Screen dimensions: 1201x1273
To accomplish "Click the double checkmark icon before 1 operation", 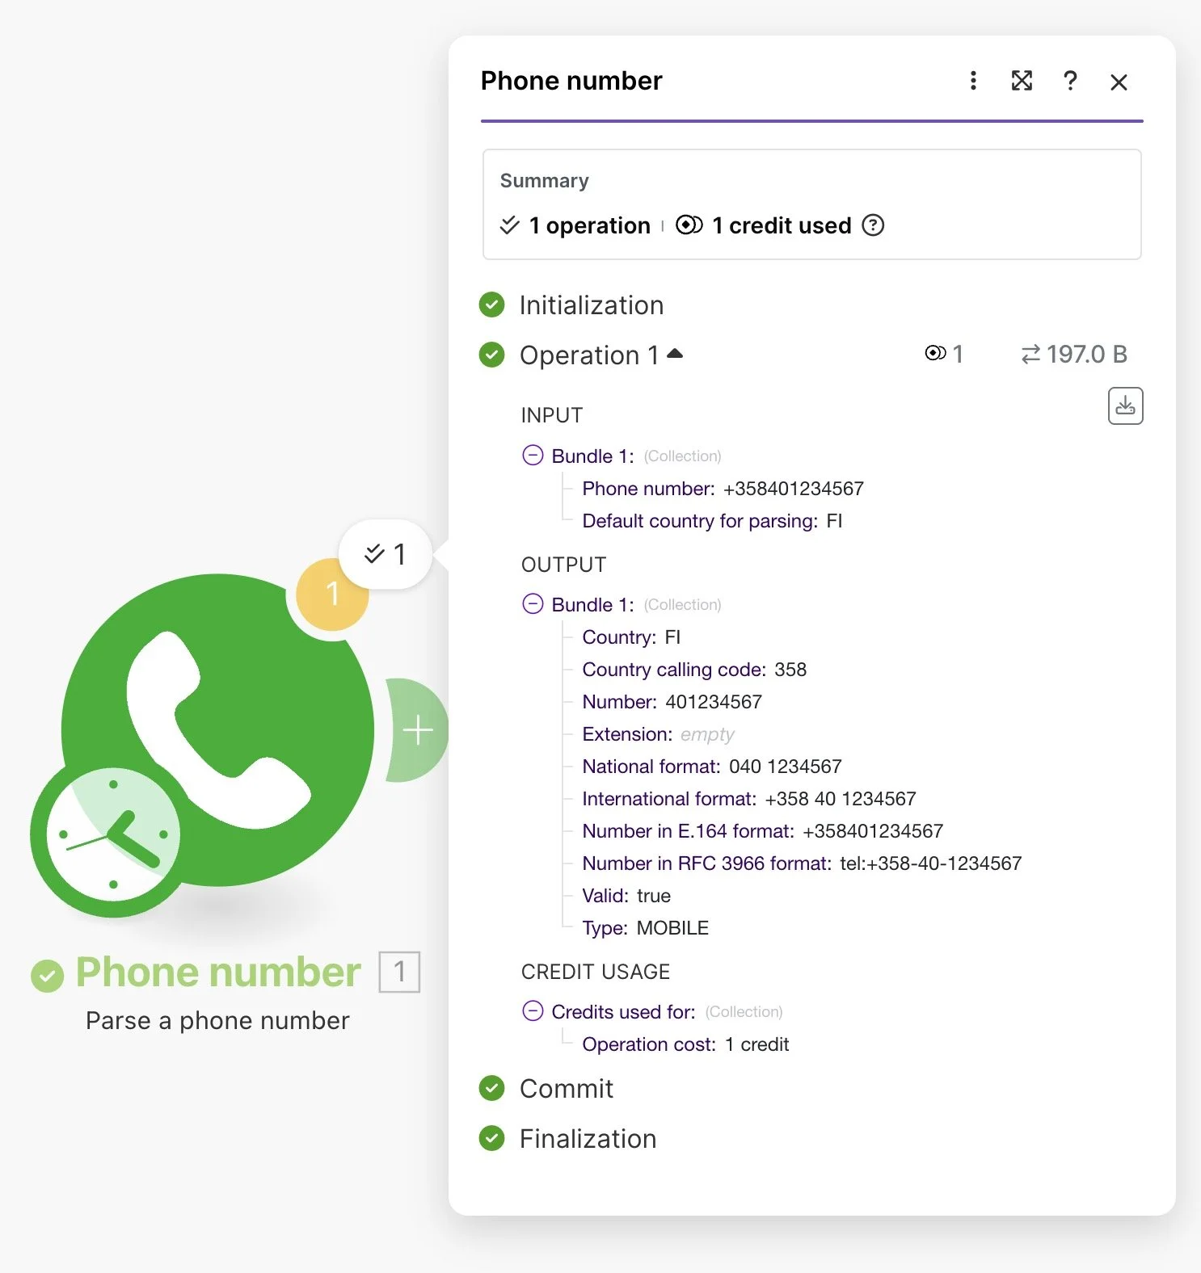I will tap(509, 226).
